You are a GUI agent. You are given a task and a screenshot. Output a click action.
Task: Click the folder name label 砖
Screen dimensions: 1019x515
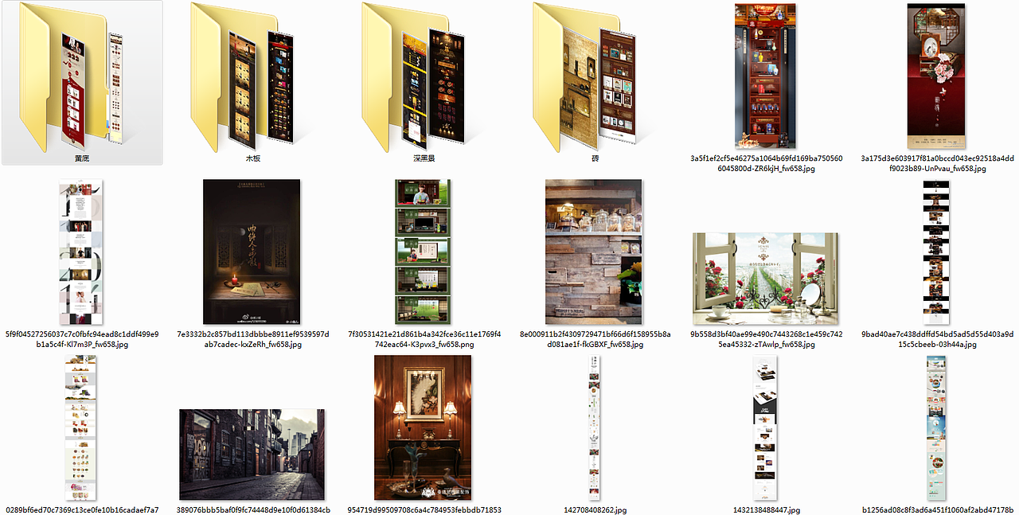[595, 158]
